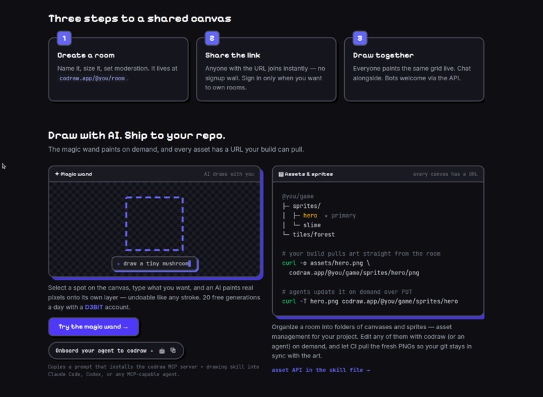Click the Magic wand sparkle icon
This screenshot has height=397, width=543.
57,174
